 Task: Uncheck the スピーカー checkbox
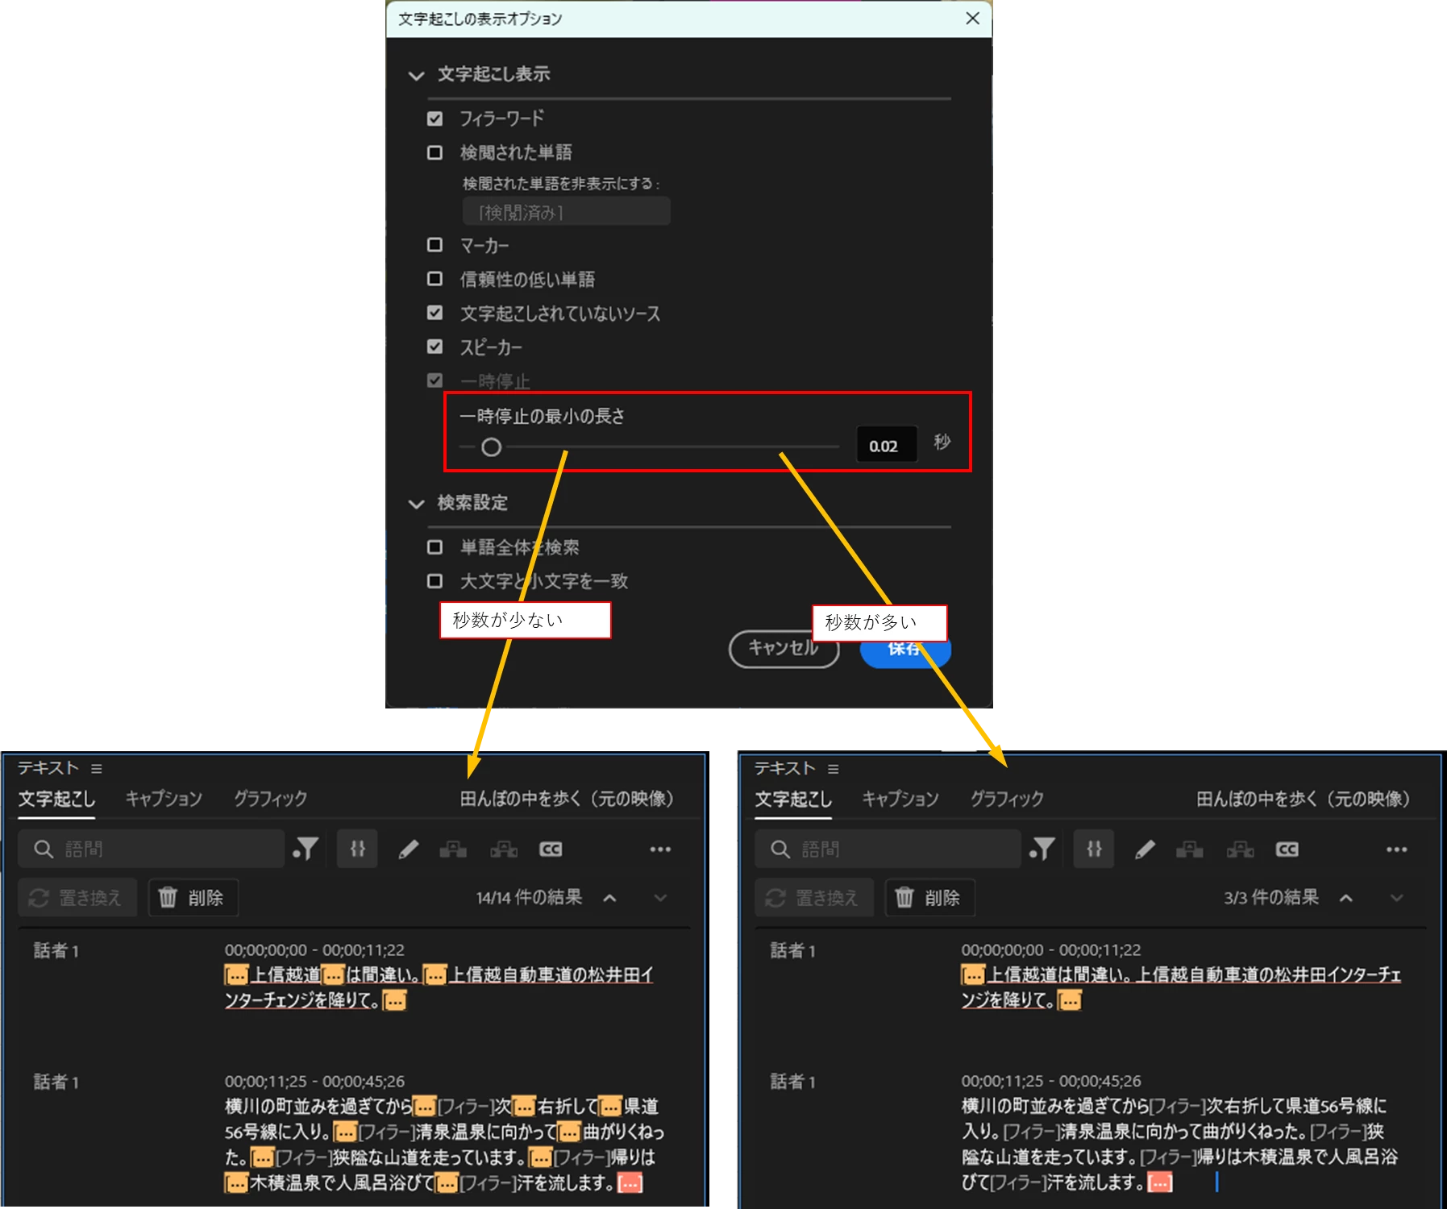(435, 346)
